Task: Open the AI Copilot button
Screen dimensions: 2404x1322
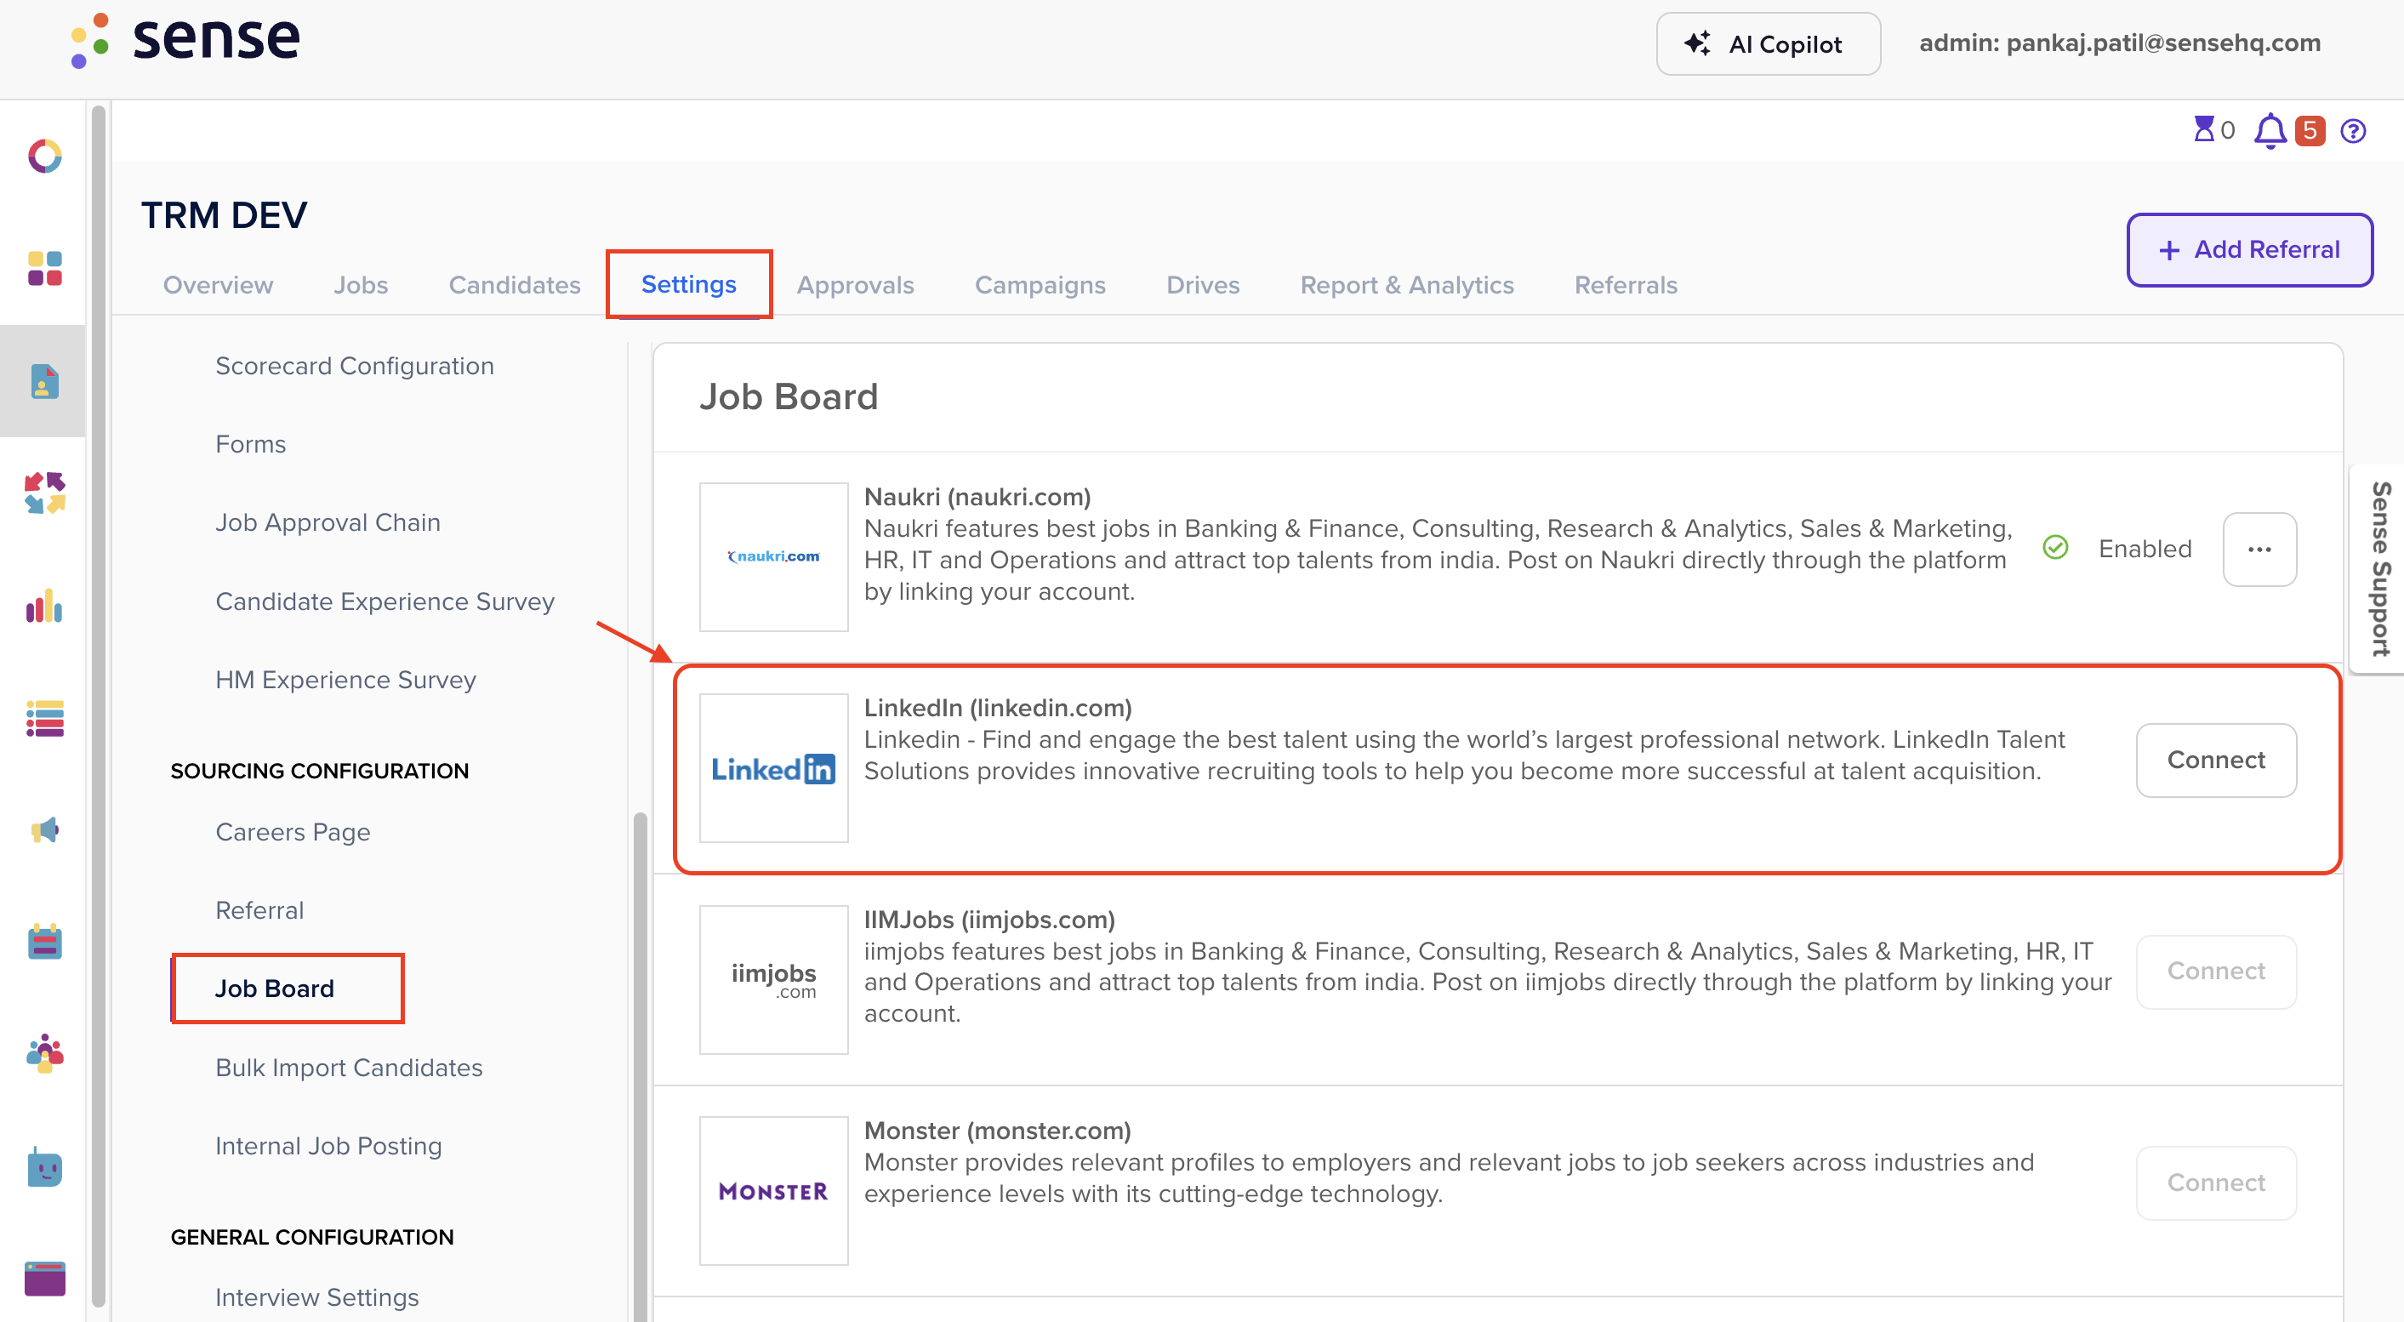Action: click(1768, 44)
